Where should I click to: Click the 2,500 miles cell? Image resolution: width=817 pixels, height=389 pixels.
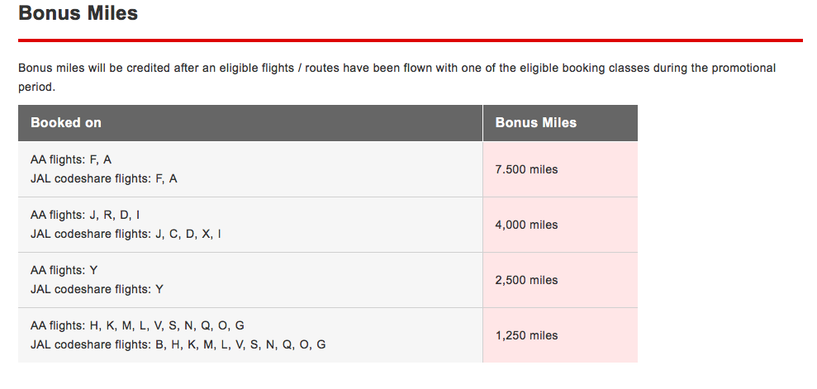[x=560, y=280]
